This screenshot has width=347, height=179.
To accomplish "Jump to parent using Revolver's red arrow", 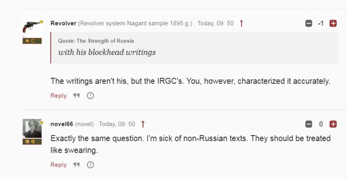I will coord(242,23).
